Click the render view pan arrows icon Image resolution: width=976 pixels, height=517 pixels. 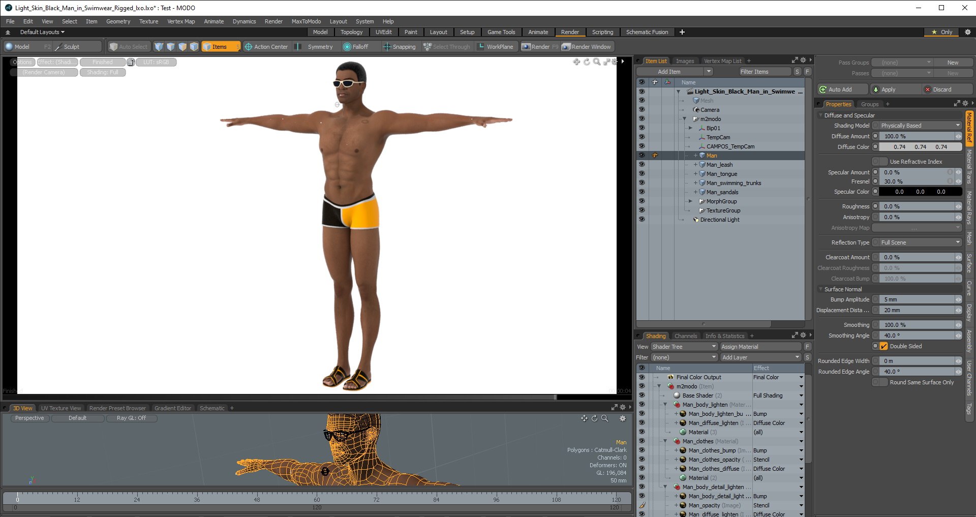point(576,62)
